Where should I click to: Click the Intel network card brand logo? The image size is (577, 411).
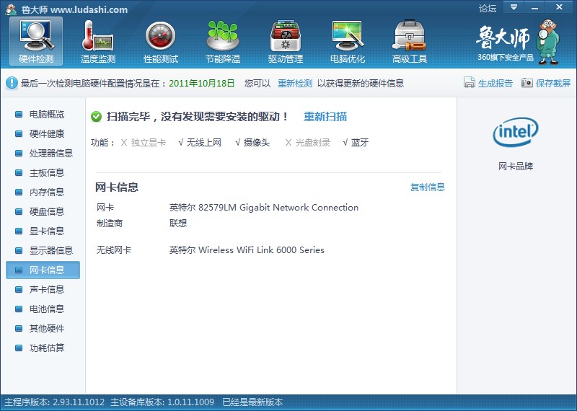pyautogui.click(x=515, y=132)
